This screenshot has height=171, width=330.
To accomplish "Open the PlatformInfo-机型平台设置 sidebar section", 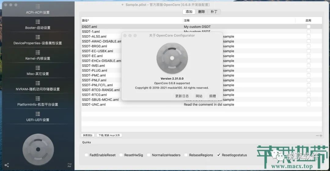I will click(38, 102).
